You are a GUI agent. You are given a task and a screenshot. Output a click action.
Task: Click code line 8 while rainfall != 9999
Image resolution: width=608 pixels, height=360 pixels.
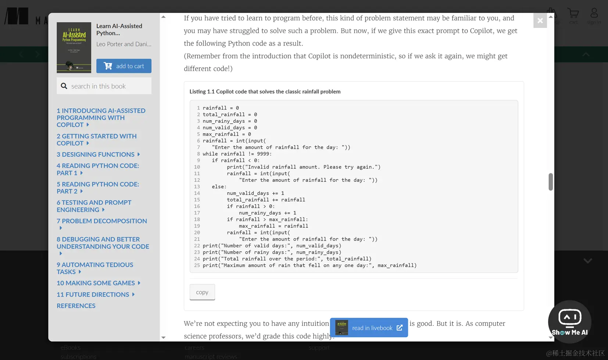tap(237, 154)
